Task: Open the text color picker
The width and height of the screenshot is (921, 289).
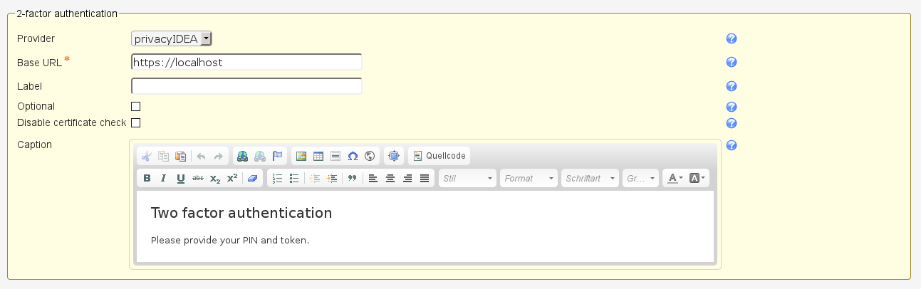Action: point(674,179)
